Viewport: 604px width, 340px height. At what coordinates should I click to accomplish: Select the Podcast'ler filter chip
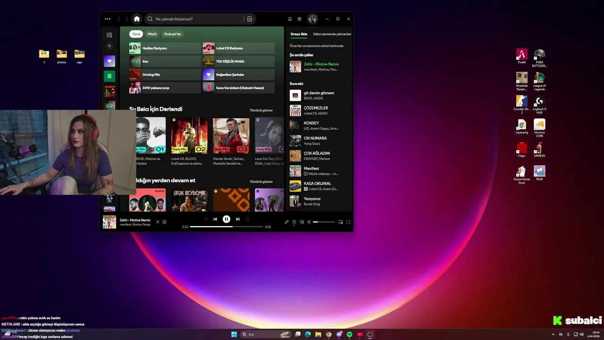(172, 34)
